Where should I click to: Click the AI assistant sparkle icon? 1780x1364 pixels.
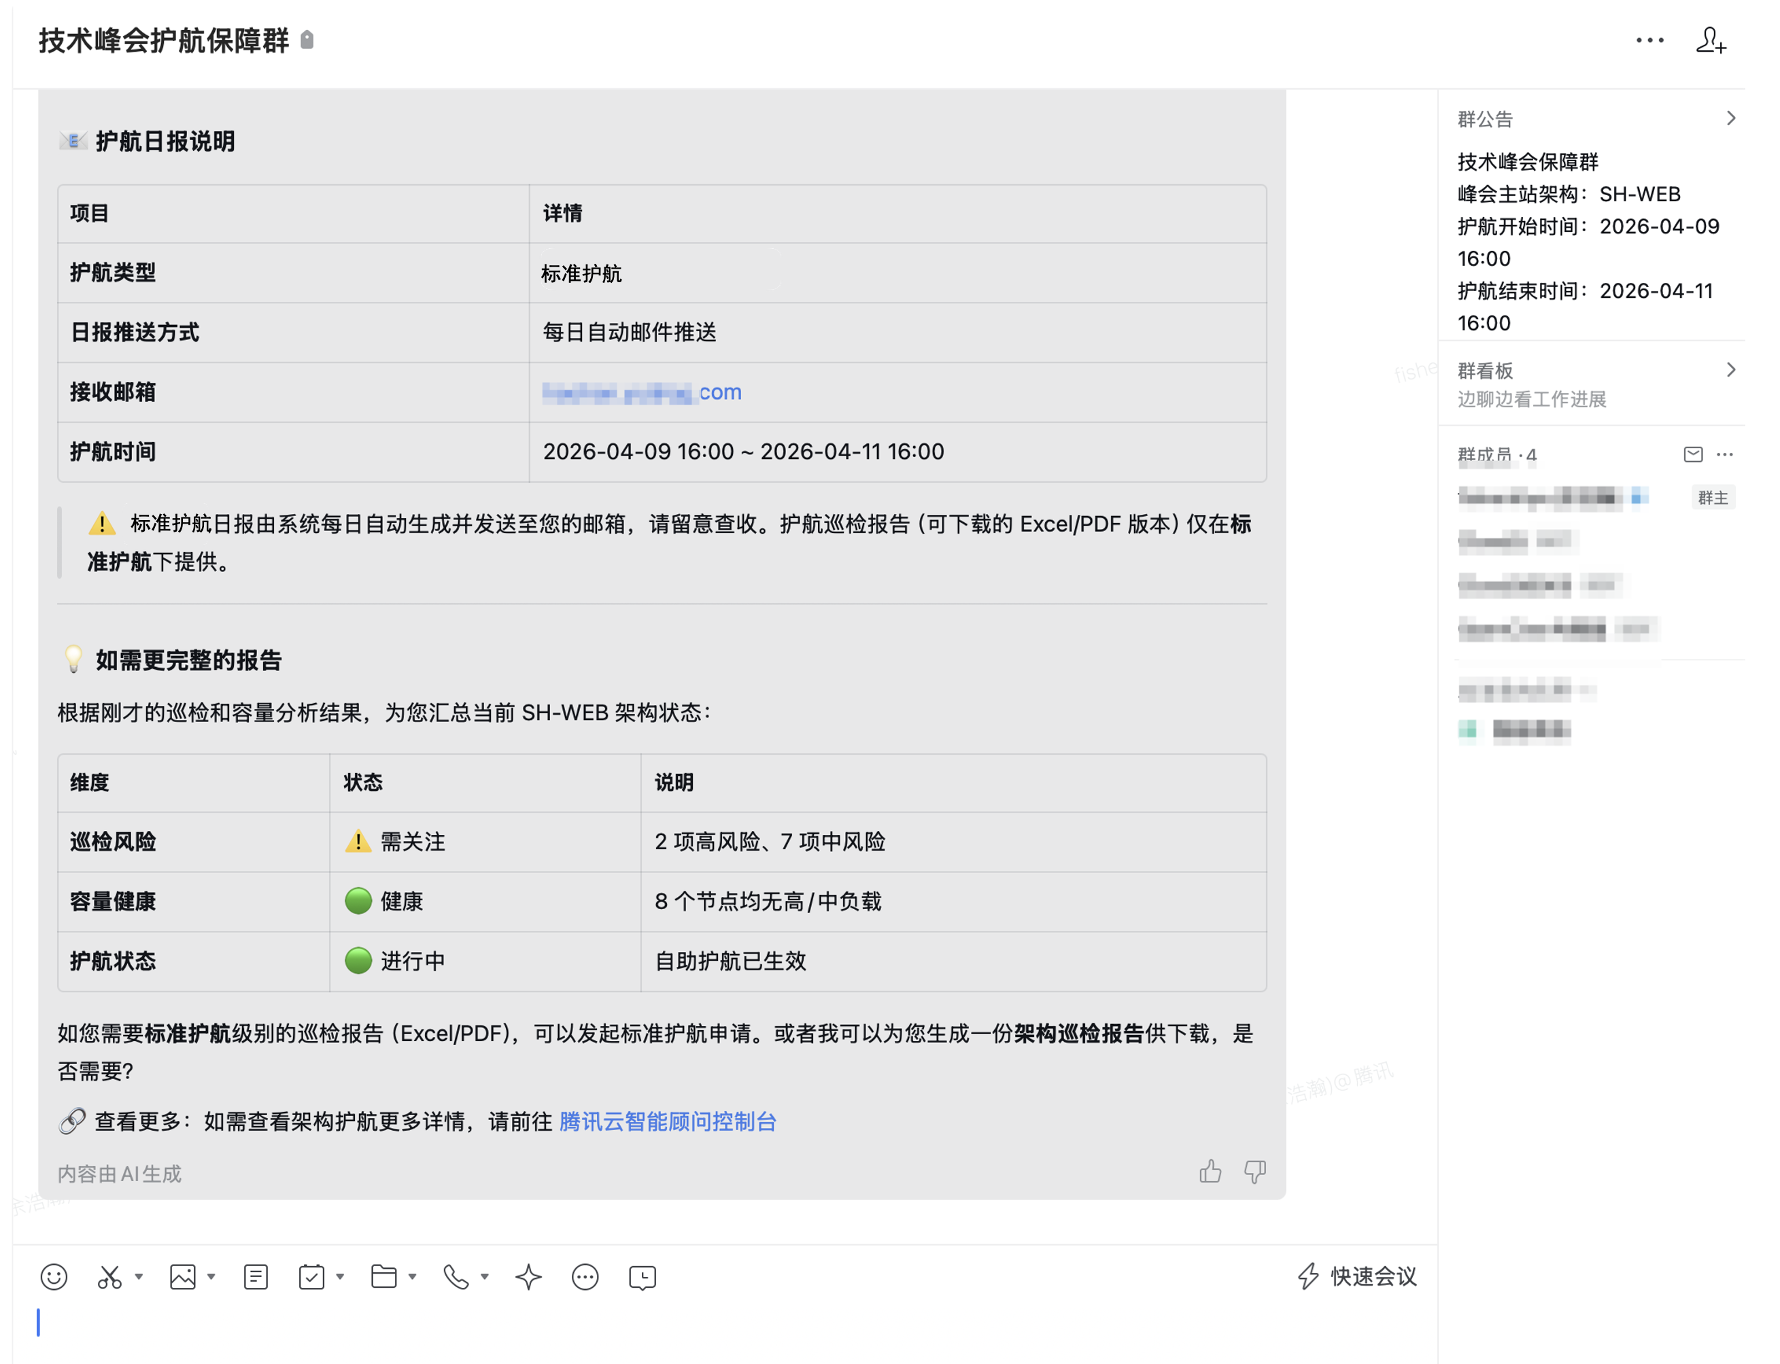tap(528, 1276)
